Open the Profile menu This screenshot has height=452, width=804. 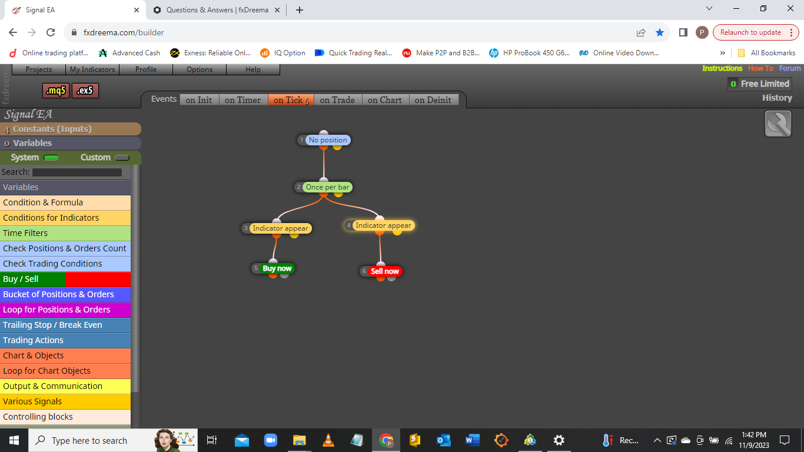(146, 69)
